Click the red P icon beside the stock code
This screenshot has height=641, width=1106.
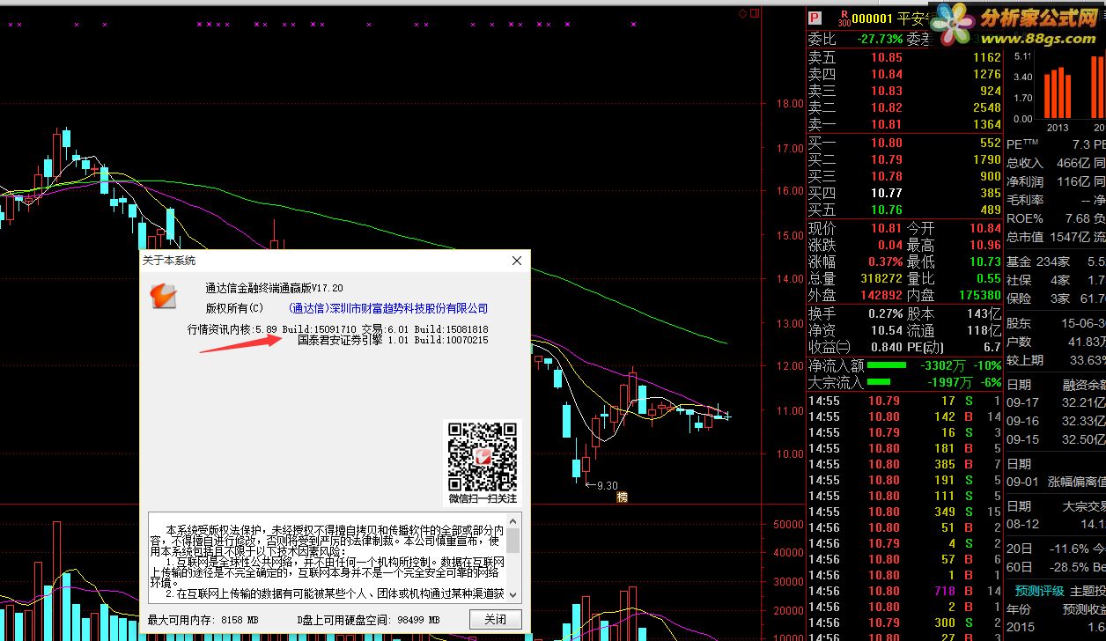pyautogui.click(x=815, y=17)
